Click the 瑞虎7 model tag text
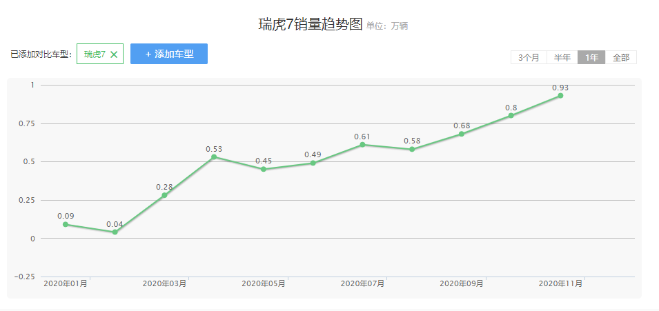This screenshot has width=659, height=311. (95, 54)
